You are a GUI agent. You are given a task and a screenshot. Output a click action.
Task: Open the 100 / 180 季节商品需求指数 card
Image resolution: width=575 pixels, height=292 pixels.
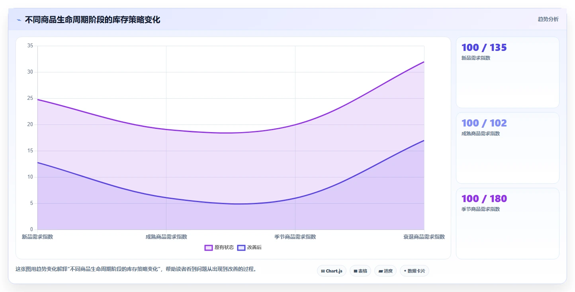508,224
